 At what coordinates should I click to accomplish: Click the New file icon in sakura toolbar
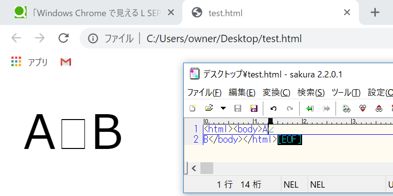[x=193, y=108]
